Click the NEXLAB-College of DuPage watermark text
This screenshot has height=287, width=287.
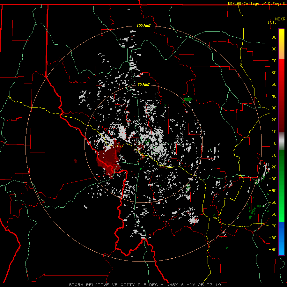[x=256, y=4]
